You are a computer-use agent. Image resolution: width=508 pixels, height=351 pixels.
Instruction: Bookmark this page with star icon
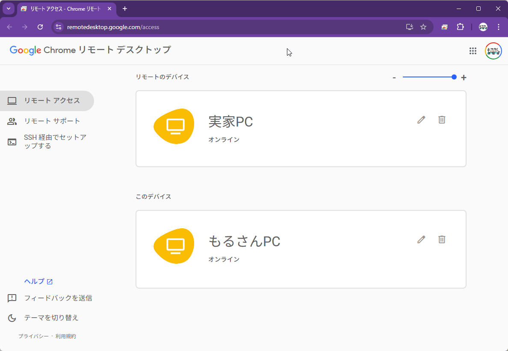click(423, 27)
